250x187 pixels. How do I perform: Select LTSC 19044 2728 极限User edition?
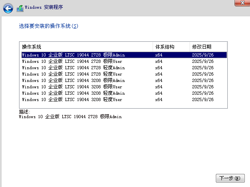(72, 61)
